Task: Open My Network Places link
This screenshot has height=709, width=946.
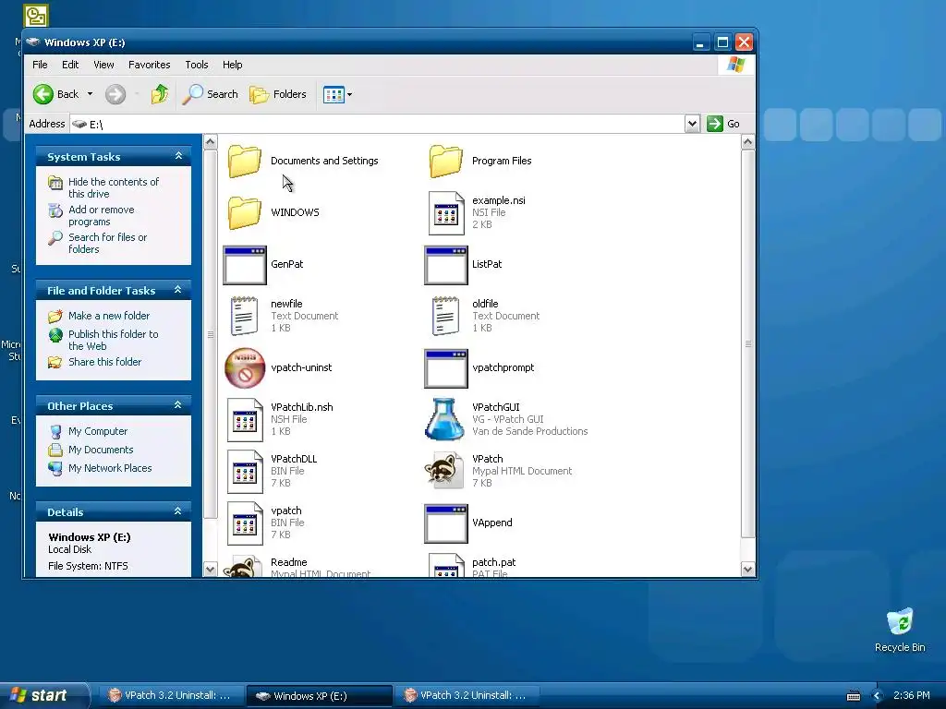Action: (x=110, y=468)
